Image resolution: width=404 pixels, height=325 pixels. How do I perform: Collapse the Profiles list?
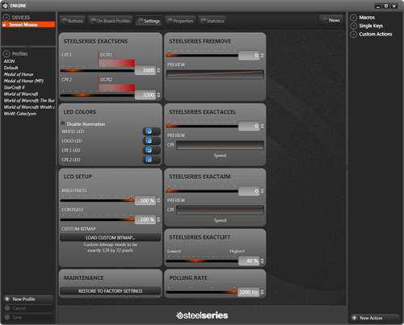(x=6, y=54)
